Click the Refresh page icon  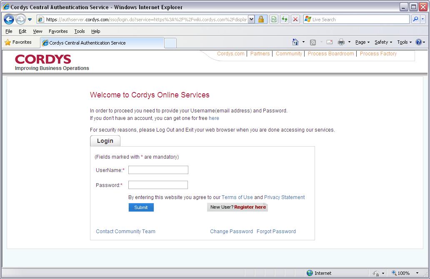coord(285,20)
